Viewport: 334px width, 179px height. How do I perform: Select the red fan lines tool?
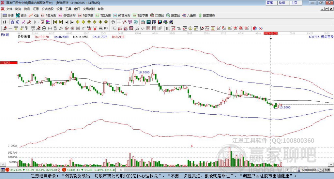[120, 28]
